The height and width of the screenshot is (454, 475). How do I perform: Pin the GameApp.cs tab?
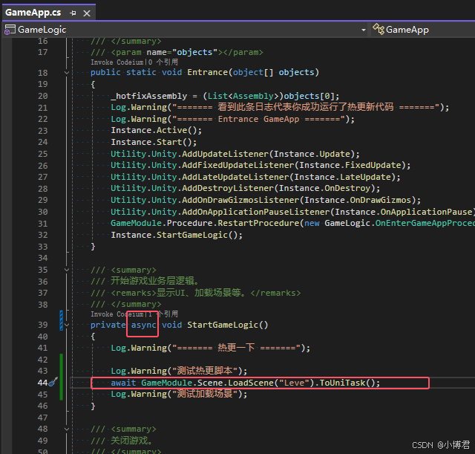point(73,13)
